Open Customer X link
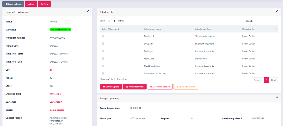Image resolution: width=283 pixels, height=126 pixels. 56,102
